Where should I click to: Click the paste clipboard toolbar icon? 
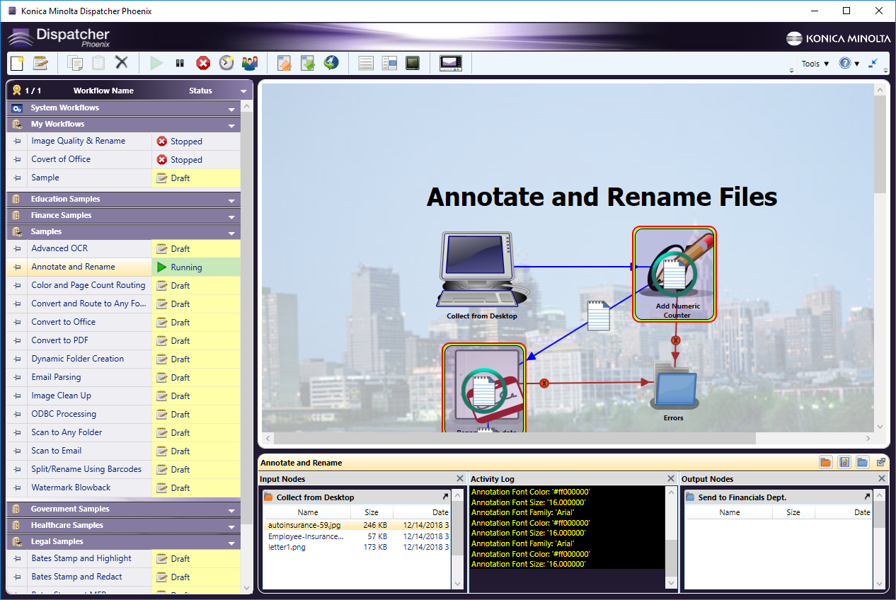98,63
